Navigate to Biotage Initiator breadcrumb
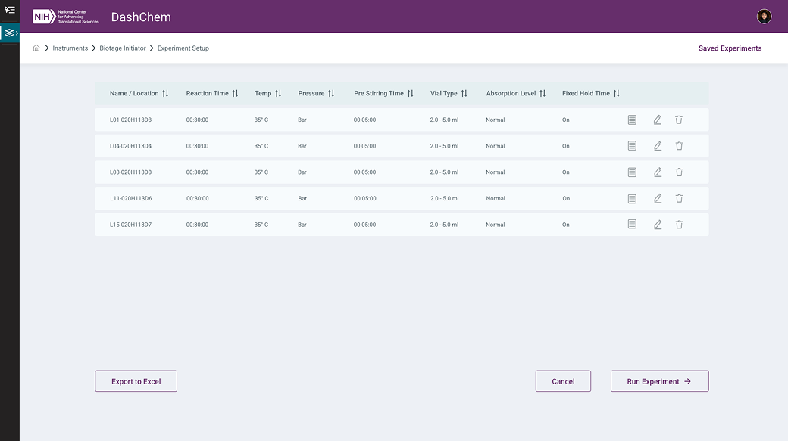 123,48
